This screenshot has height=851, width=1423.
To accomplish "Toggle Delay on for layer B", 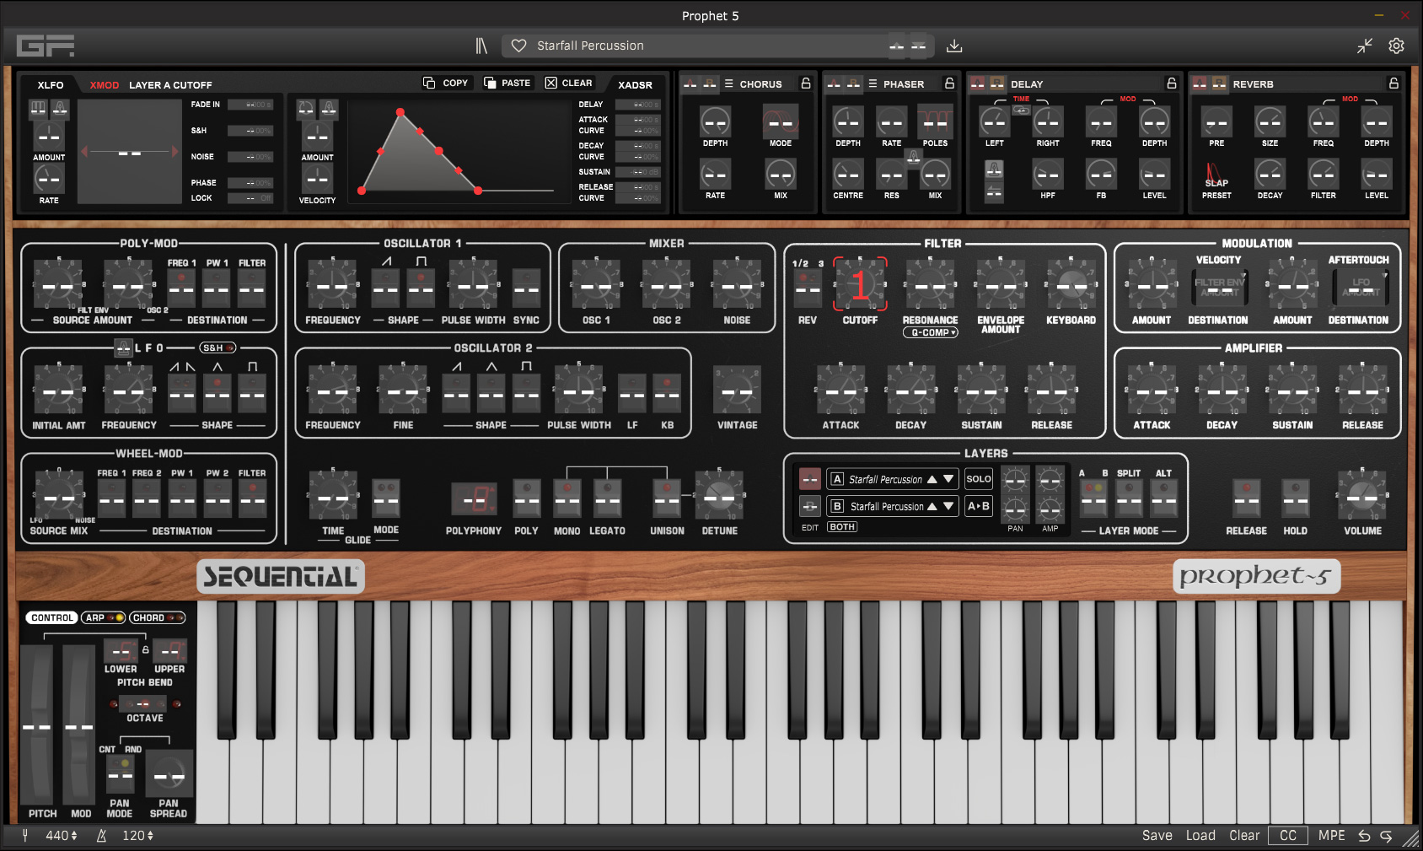I will tap(997, 83).
